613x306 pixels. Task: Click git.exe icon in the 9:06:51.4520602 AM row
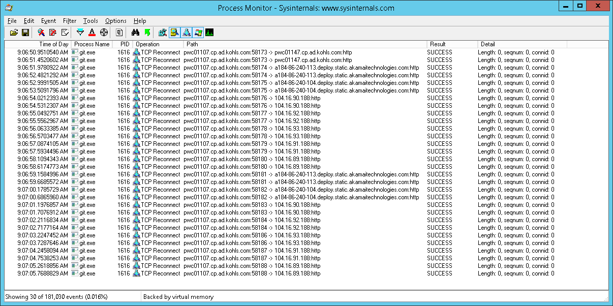pos(75,60)
